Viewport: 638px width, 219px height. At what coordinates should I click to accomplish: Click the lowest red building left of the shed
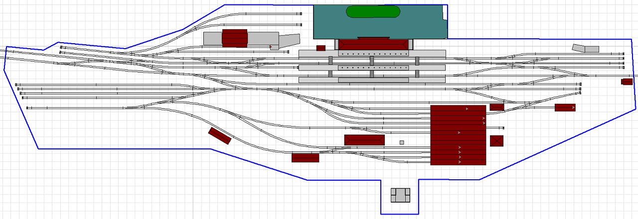305,158
